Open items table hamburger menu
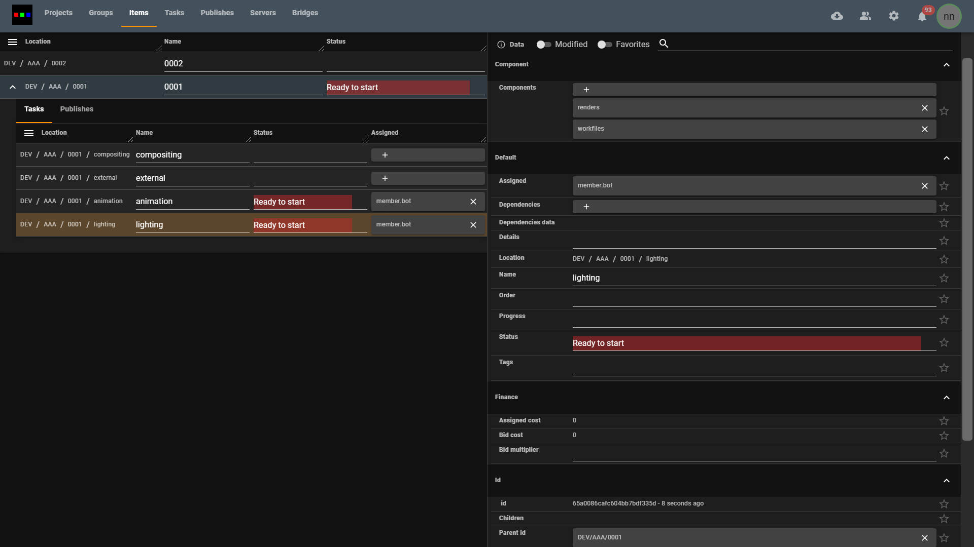The image size is (974, 547). (13, 42)
